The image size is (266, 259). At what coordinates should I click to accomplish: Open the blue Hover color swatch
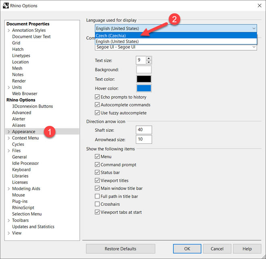(144, 88)
